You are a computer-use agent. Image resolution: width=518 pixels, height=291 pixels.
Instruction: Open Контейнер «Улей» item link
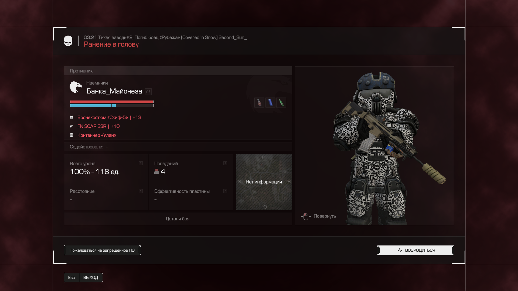[97, 135]
